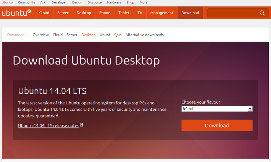
Task: Click the orange Download button
Action: 217,126
